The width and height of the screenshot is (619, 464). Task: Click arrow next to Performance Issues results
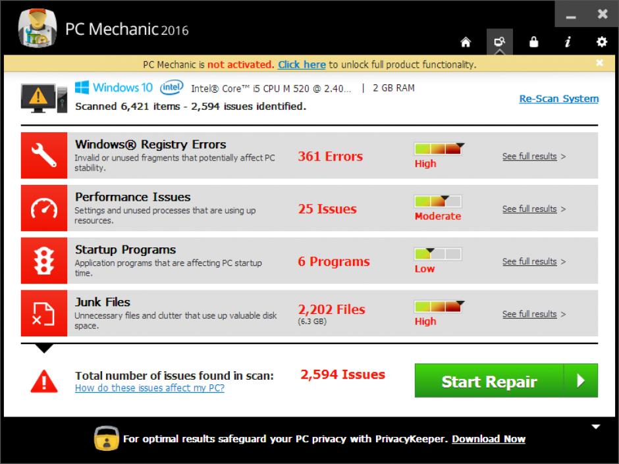[x=563, y=209]
